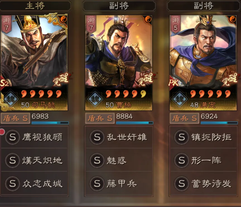This screenshot has width=241, height=207.
Task: Click the yin-yang icon on 曹操's card
Action: pyautogui.click(x=148, y=19)
